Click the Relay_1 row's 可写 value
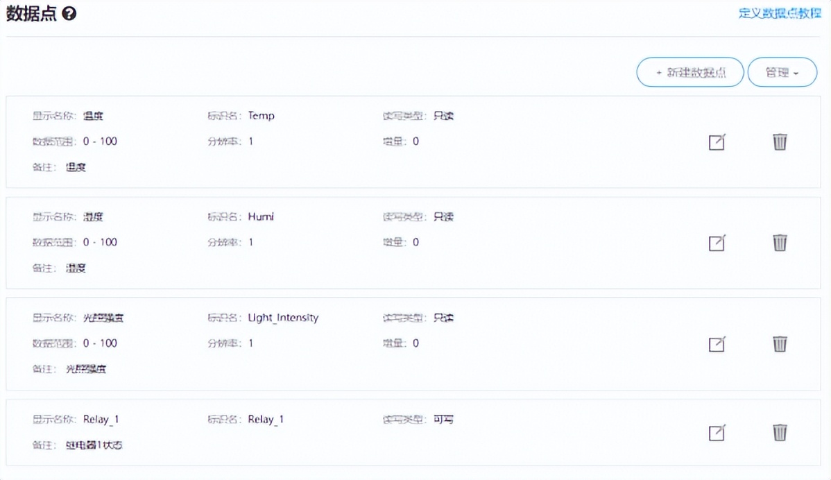The width and height of the screenshot is (831, 480). tap(443, 419)
